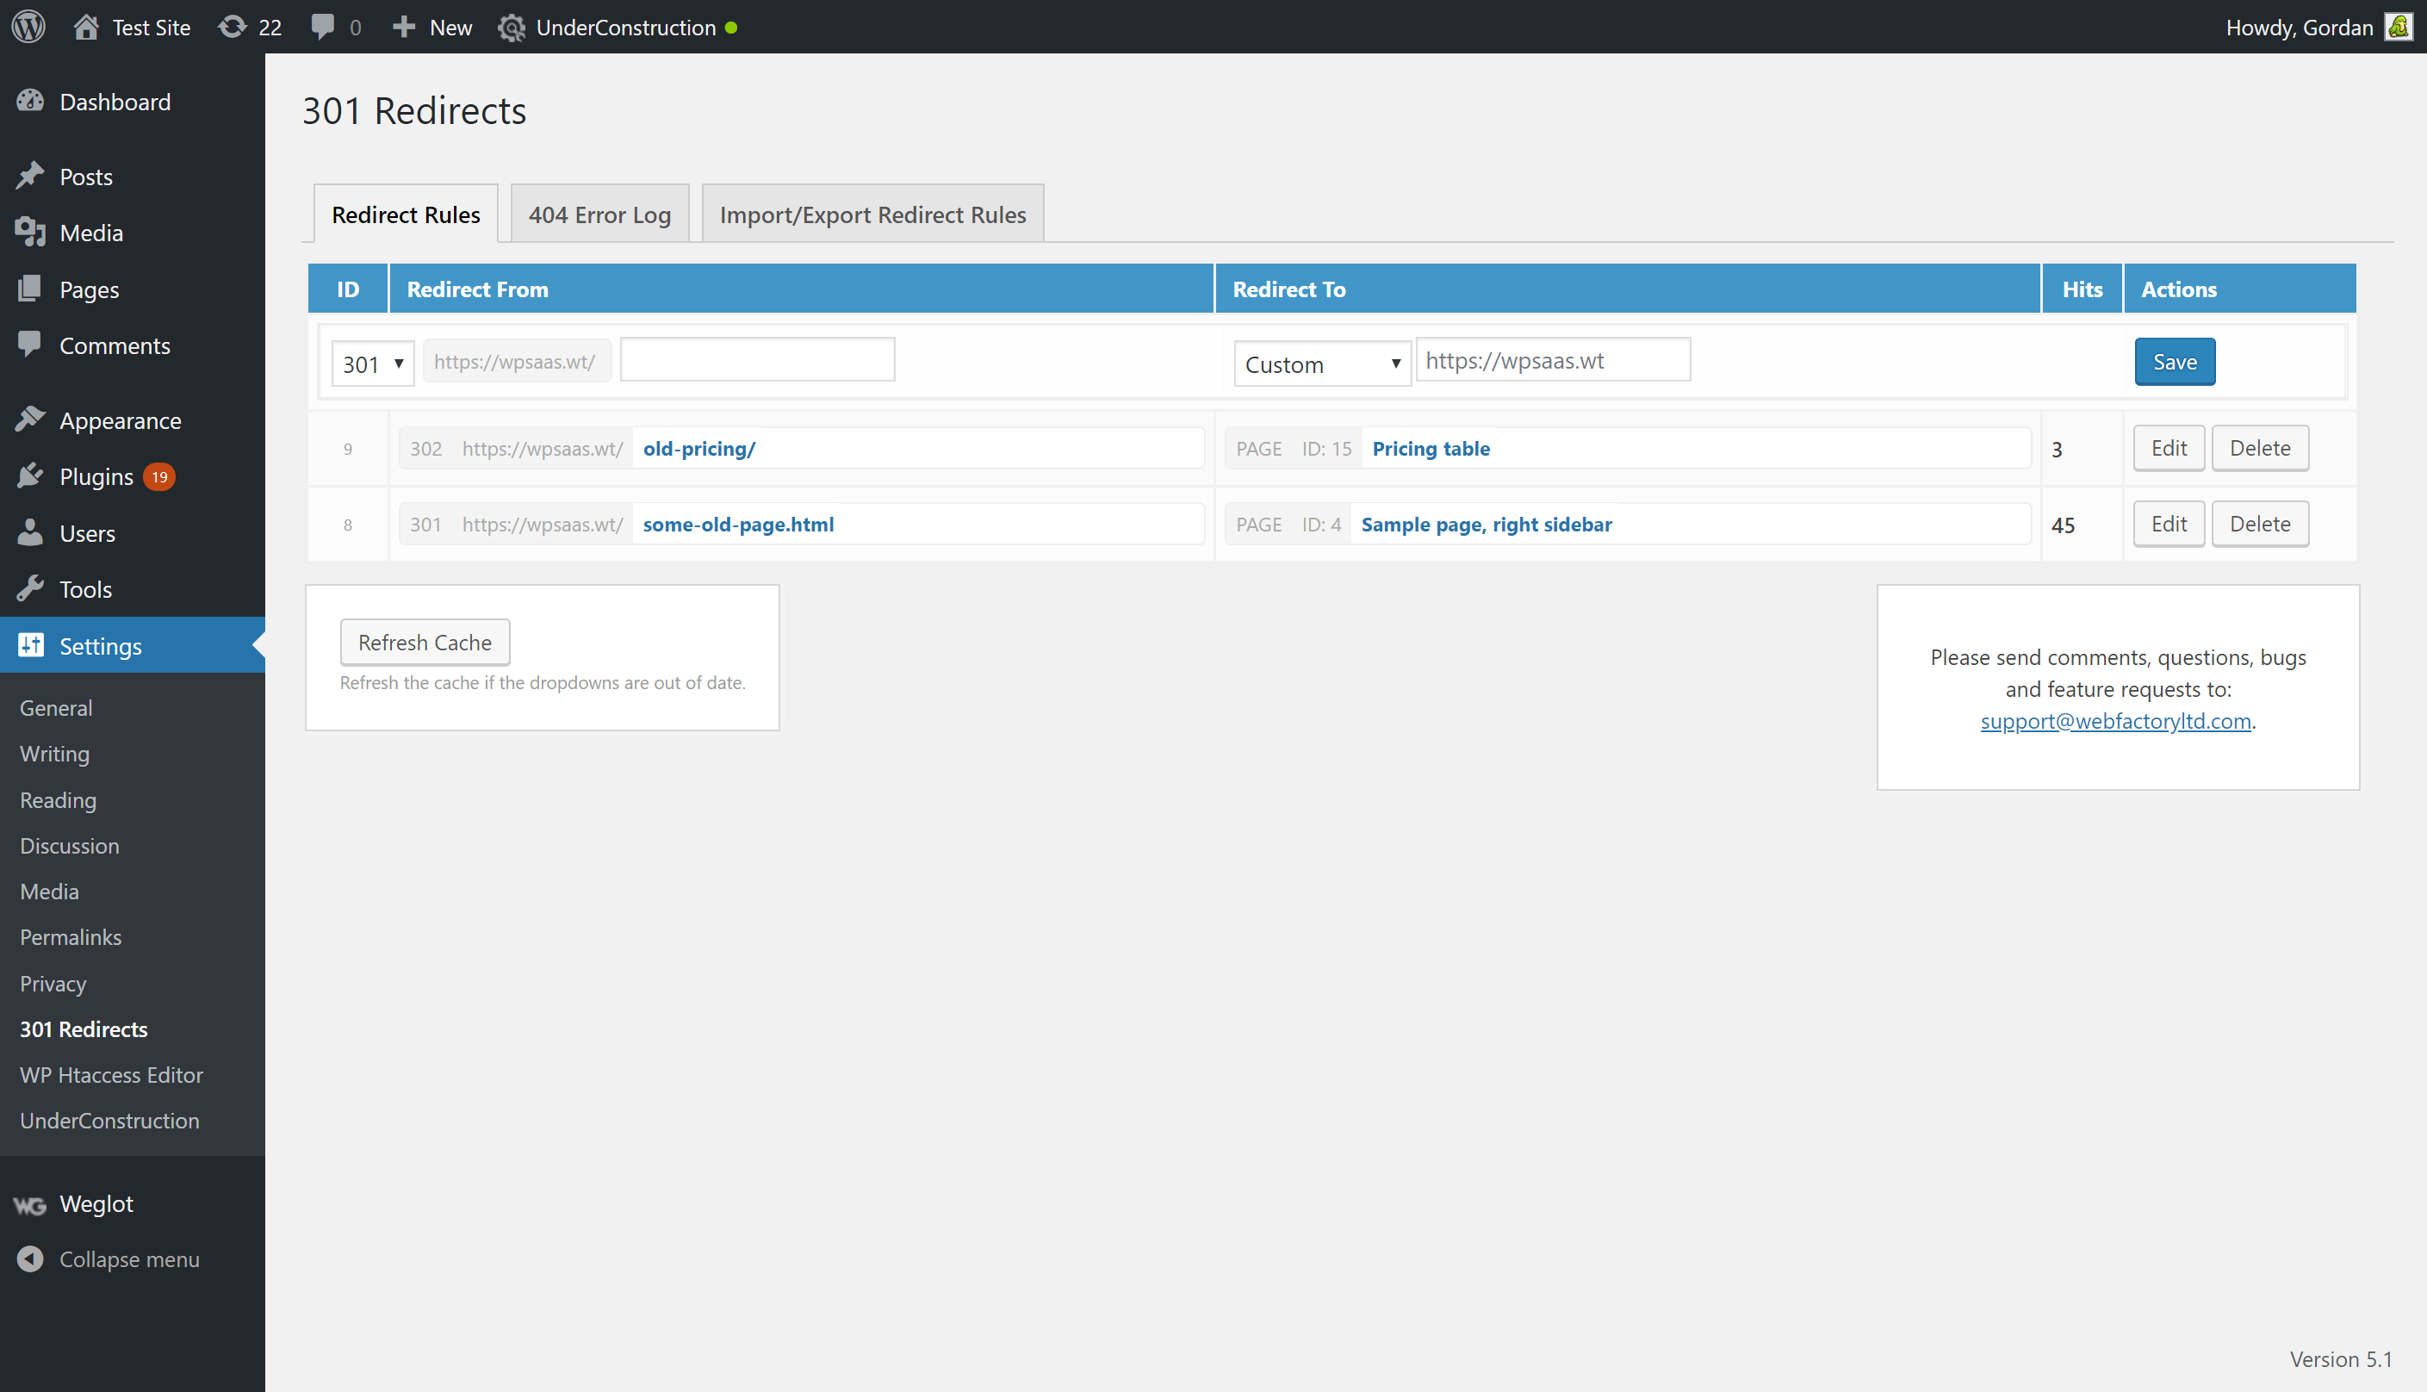Switch to the 404 Error Log tab
This screenshot has width=2427, height=1392.
pyautogui.click(x=599, y=214)
